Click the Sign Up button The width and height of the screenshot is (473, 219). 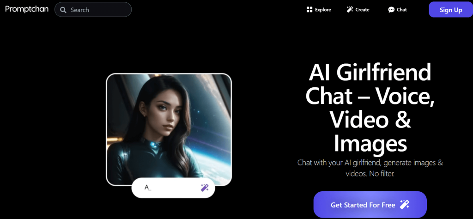(x=451, y=10)
